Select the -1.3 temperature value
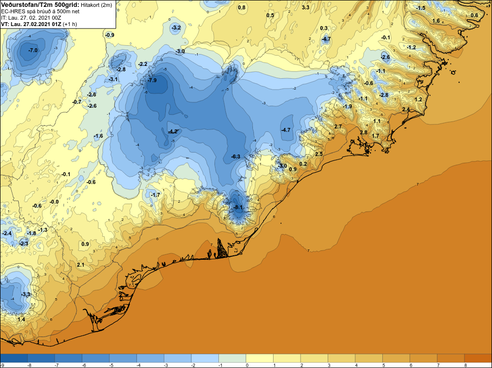 point(43,230)
